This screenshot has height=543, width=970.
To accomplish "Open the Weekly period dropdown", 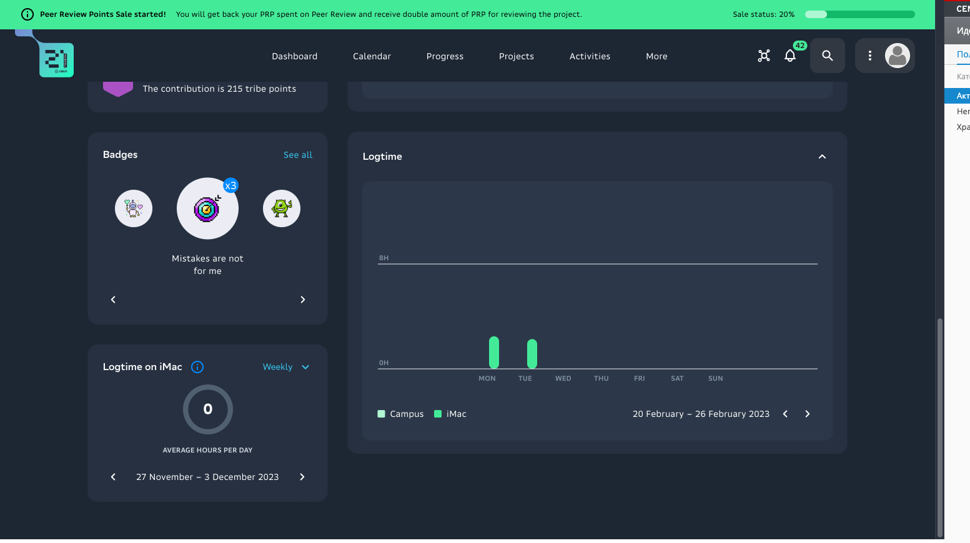I will (x=286, y=367).
